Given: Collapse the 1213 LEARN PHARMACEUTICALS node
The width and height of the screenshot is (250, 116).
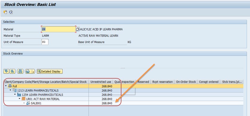Looking at the screenshot, I should pyautogui.click(x=10, y=90).
